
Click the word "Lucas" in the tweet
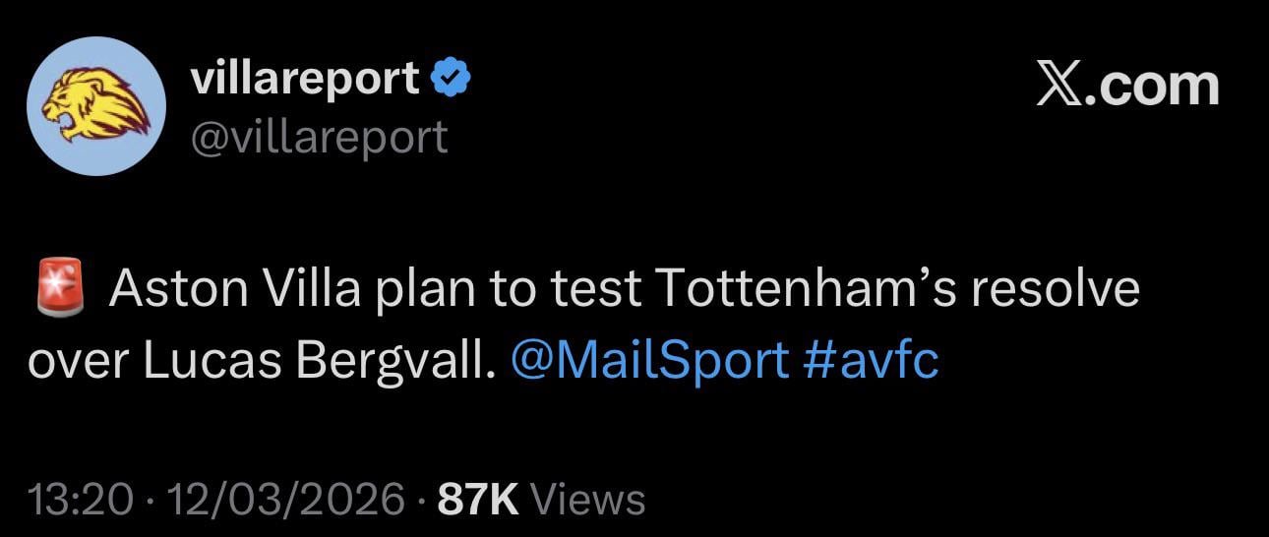[x=211, y=362]
